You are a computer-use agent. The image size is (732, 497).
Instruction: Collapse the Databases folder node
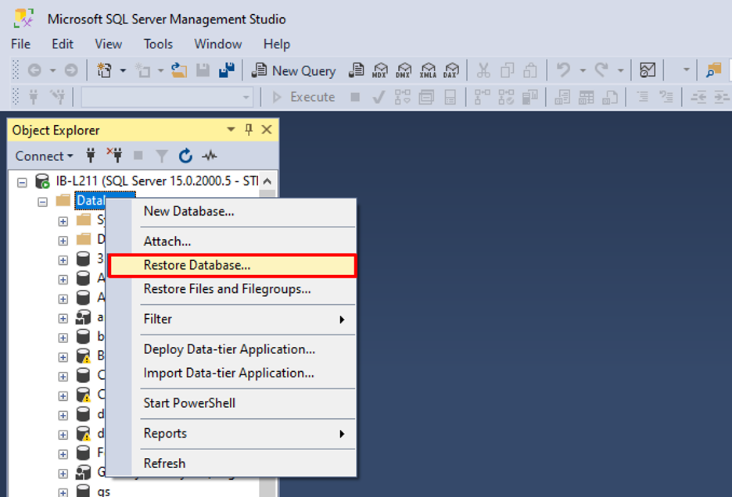click(x=42, y=202)
